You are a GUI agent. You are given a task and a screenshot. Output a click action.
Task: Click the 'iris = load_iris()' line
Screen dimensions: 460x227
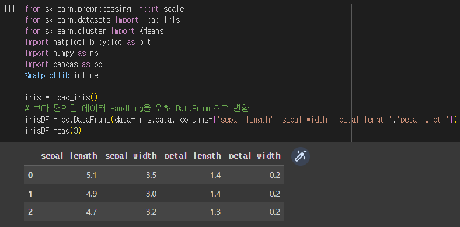(62, 97)
